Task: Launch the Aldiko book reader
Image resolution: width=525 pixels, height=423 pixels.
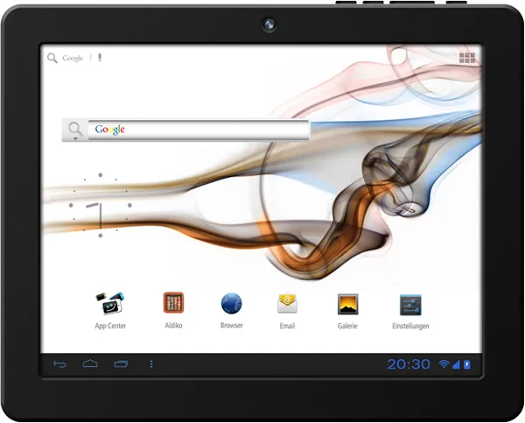Action: point(173,304)
